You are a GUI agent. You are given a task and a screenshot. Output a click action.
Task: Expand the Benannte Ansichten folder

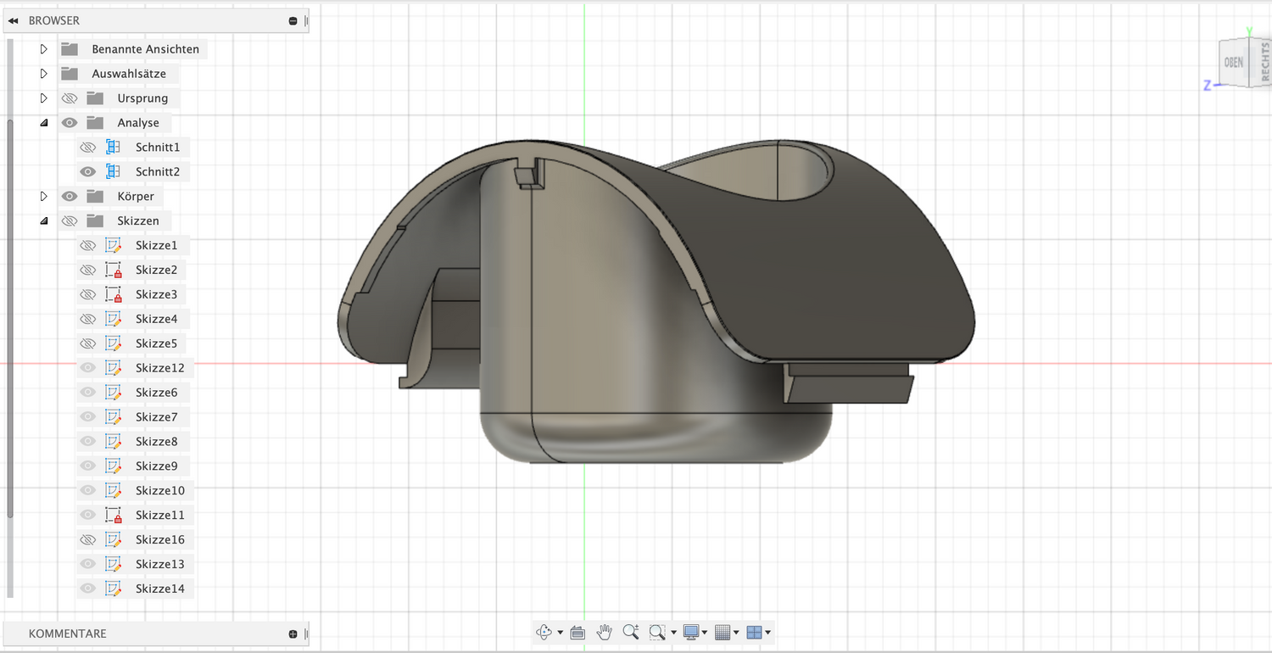(x=44, y=49)
